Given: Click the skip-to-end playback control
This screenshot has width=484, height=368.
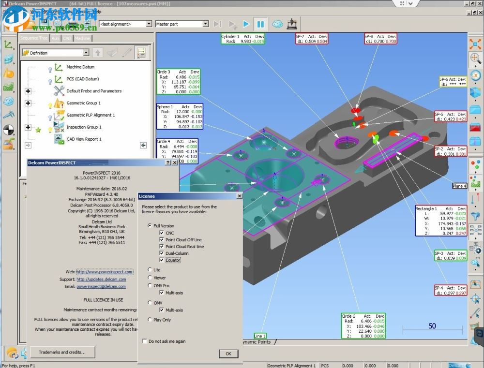Looking at the screenshot, I should [x=217, y=24].
